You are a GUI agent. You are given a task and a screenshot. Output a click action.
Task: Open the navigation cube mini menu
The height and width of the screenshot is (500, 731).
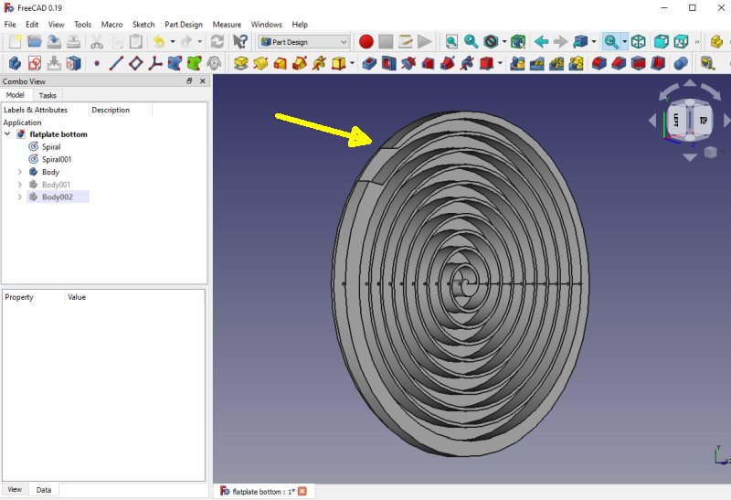711,152
